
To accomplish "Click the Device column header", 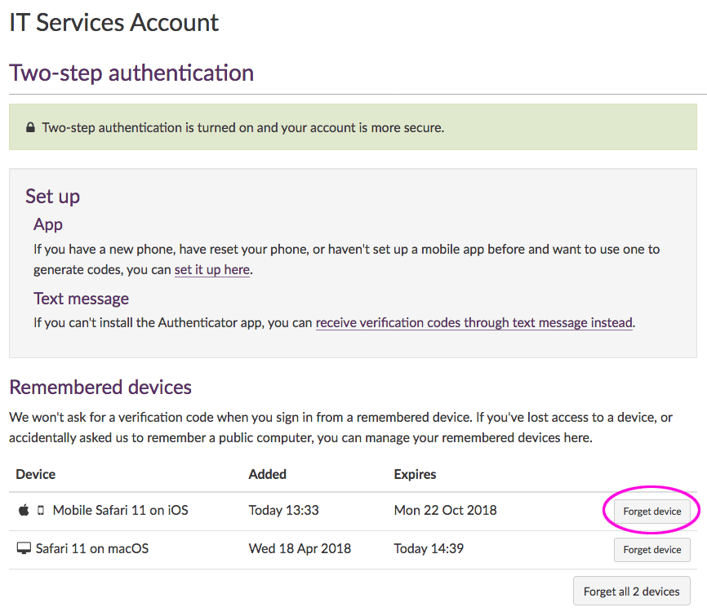I will [x=36, y=474].
